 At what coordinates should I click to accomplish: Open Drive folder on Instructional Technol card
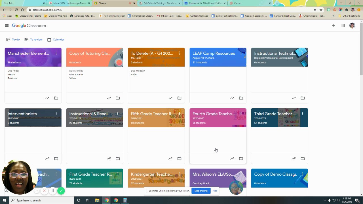pyautogui.click(x=303, y=98)
